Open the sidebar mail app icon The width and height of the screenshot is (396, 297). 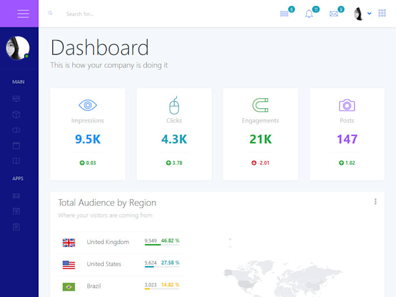tap(16, 196)
